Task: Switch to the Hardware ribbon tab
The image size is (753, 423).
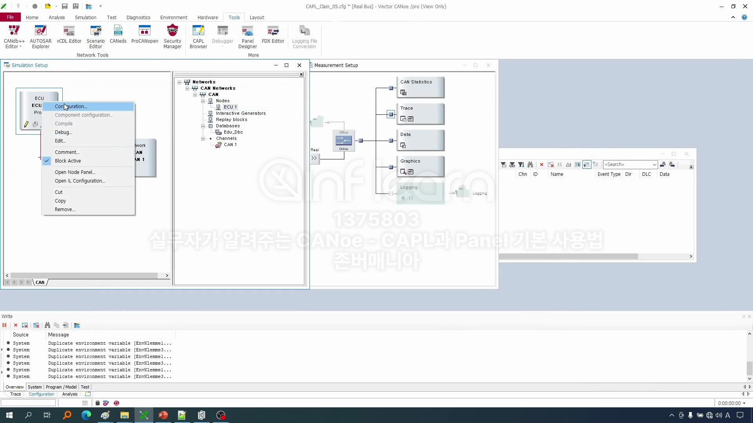Action: (207, 17)
